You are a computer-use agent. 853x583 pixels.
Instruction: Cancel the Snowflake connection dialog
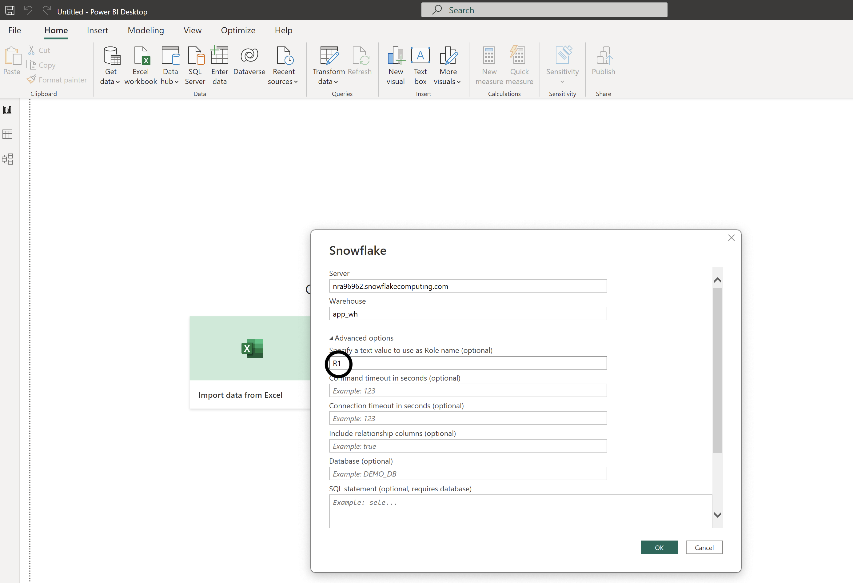pyautogui.click(x=704, y=547)
